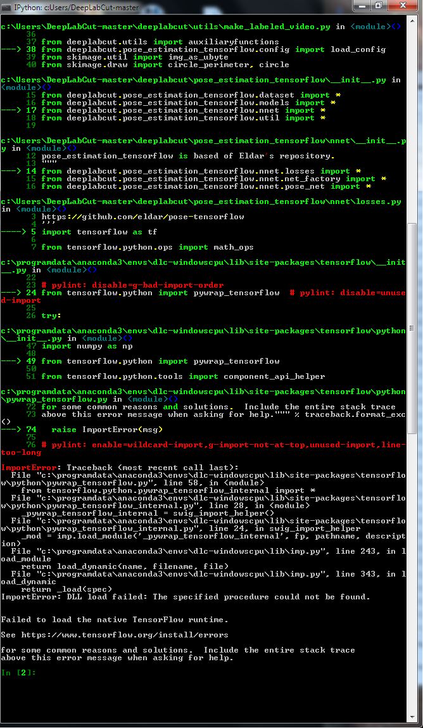Click line 17 importing pose_estimation_tensorflow.nnet
The image size is (423, 728).
pyautogui.click(x=164, y=110)
